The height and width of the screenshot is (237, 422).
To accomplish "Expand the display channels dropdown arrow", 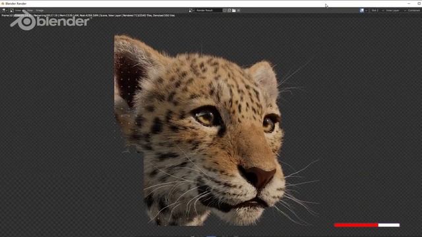I will (x=367, y=11).
